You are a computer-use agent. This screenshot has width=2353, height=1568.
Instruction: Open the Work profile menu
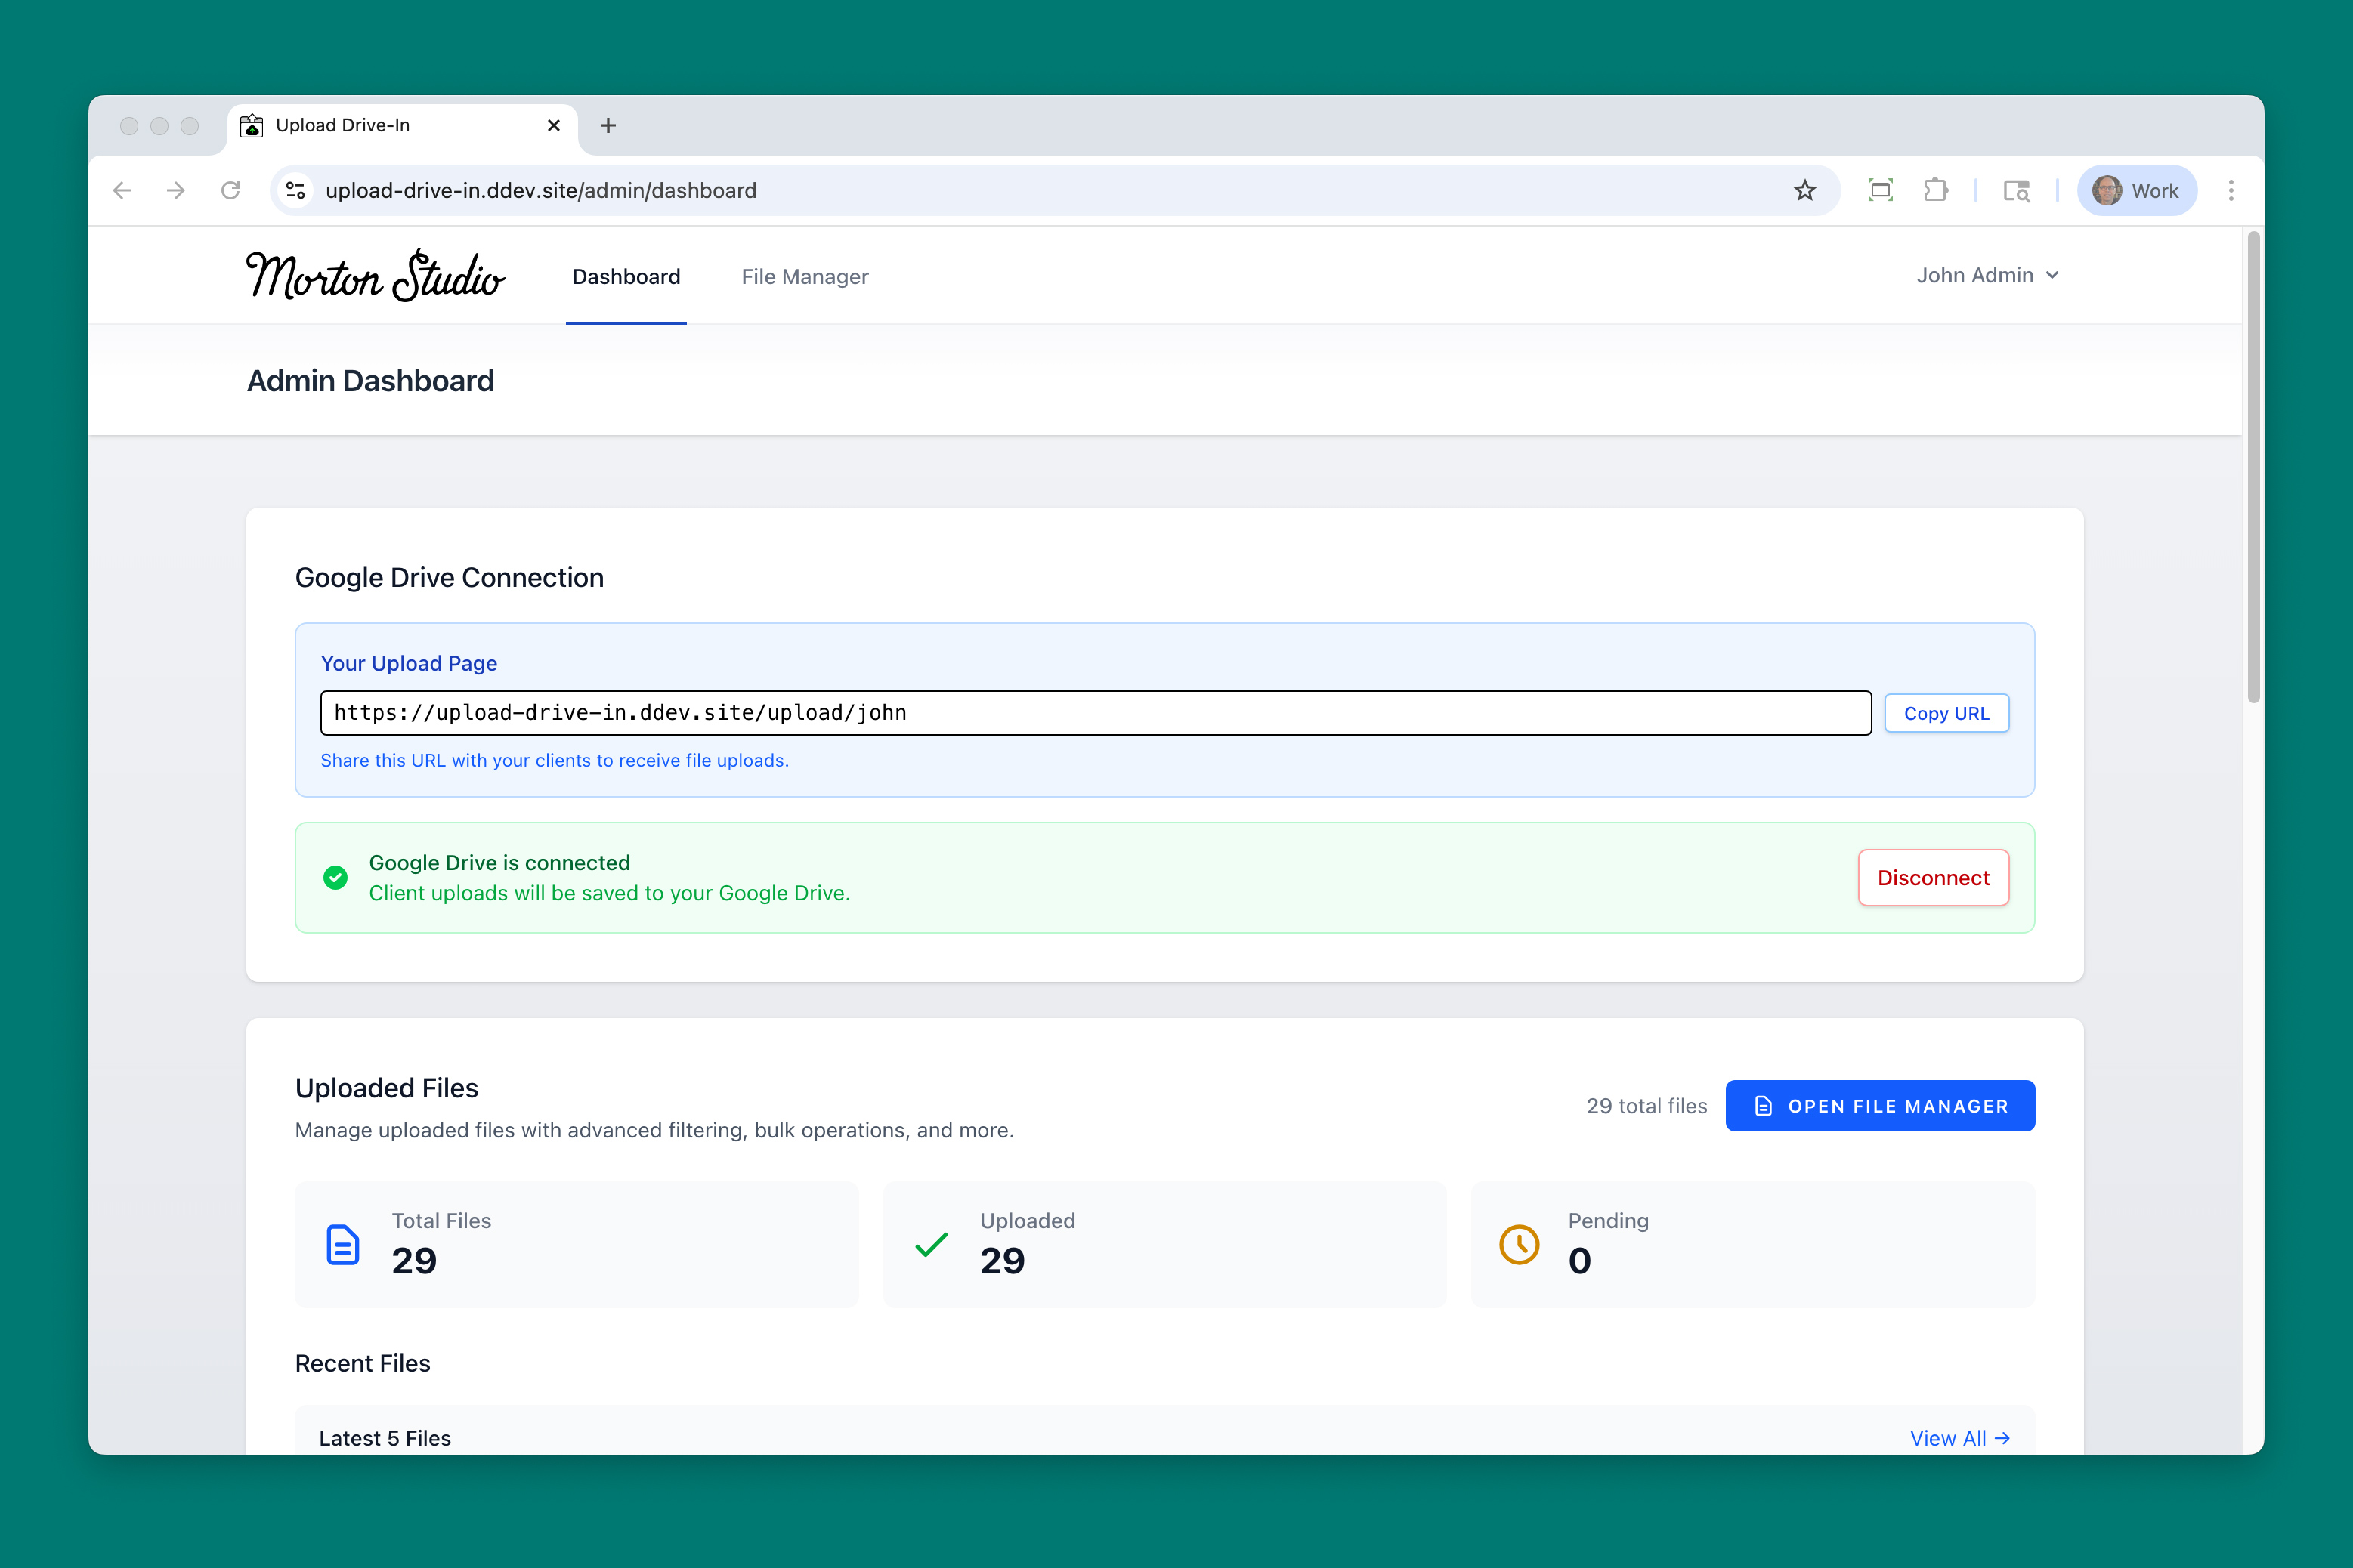[x=2136, y=190]
